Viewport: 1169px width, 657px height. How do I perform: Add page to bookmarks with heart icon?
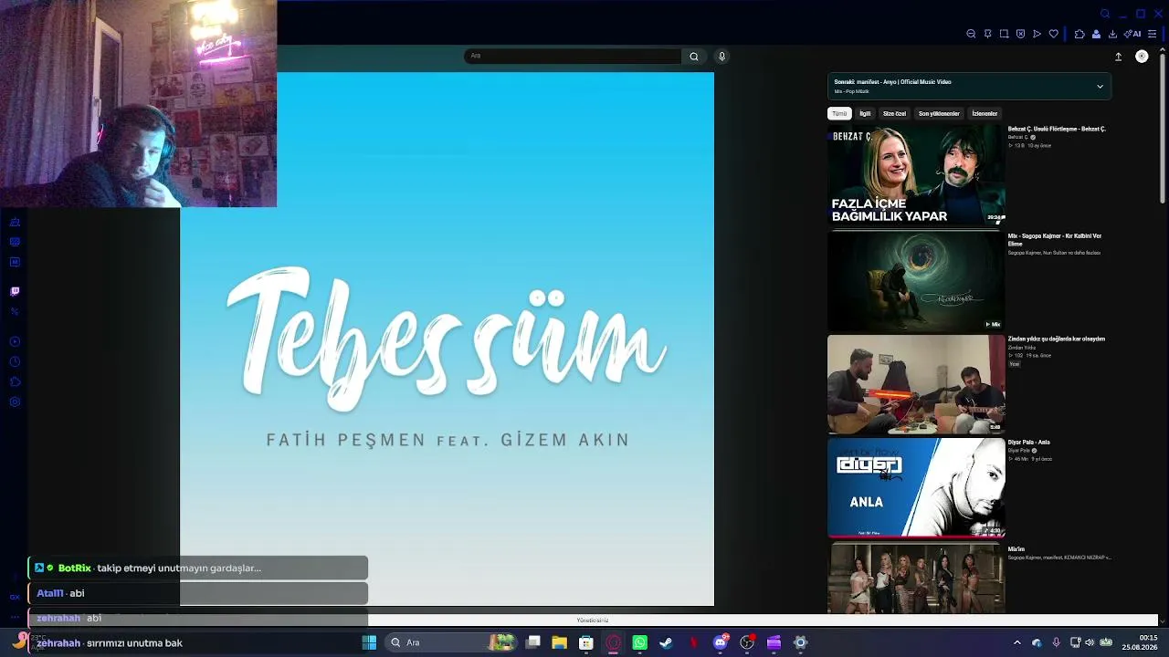[1053, 34]
